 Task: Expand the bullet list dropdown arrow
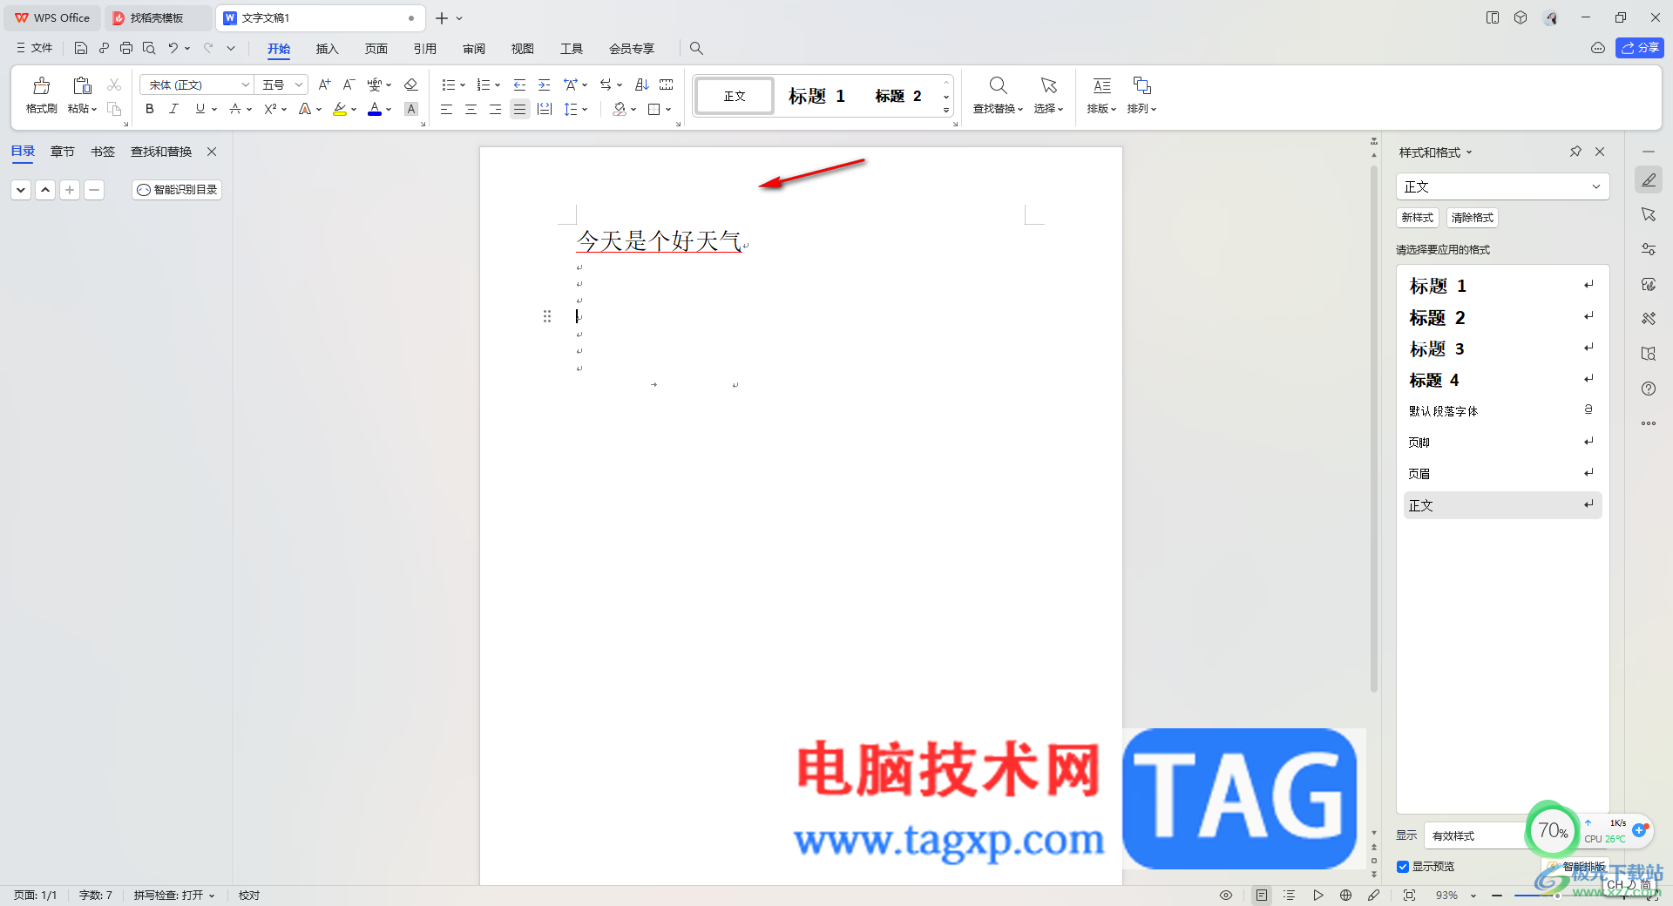[463, 85]
